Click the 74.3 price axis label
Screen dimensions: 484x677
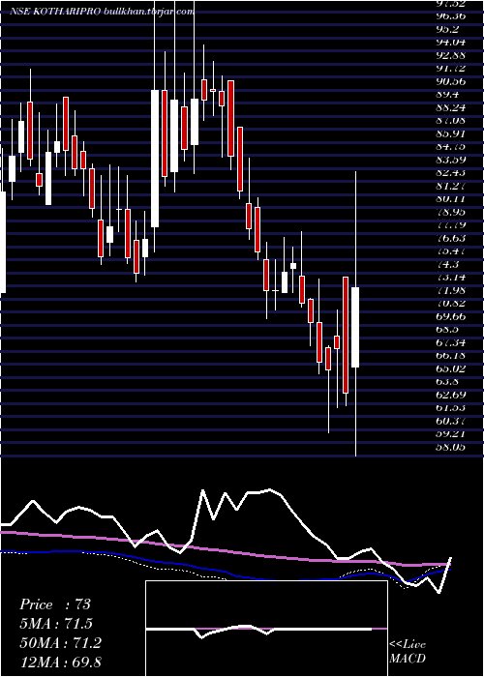pyautogui.click(x=447, y=264)
